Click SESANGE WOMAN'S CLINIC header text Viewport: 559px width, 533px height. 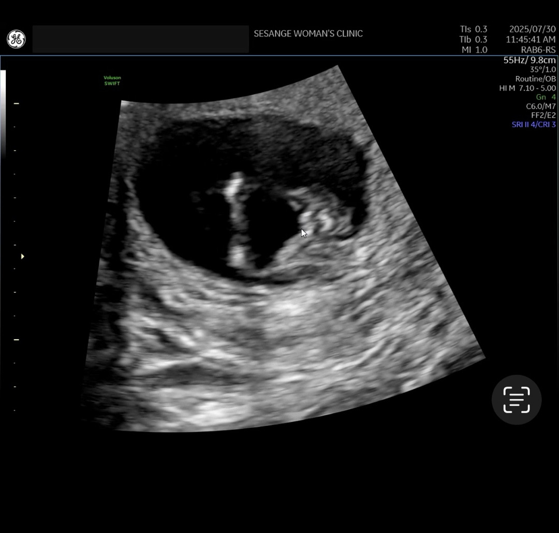(308, 34)
